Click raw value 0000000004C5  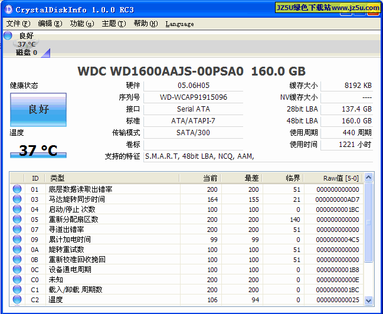[338, 240]
